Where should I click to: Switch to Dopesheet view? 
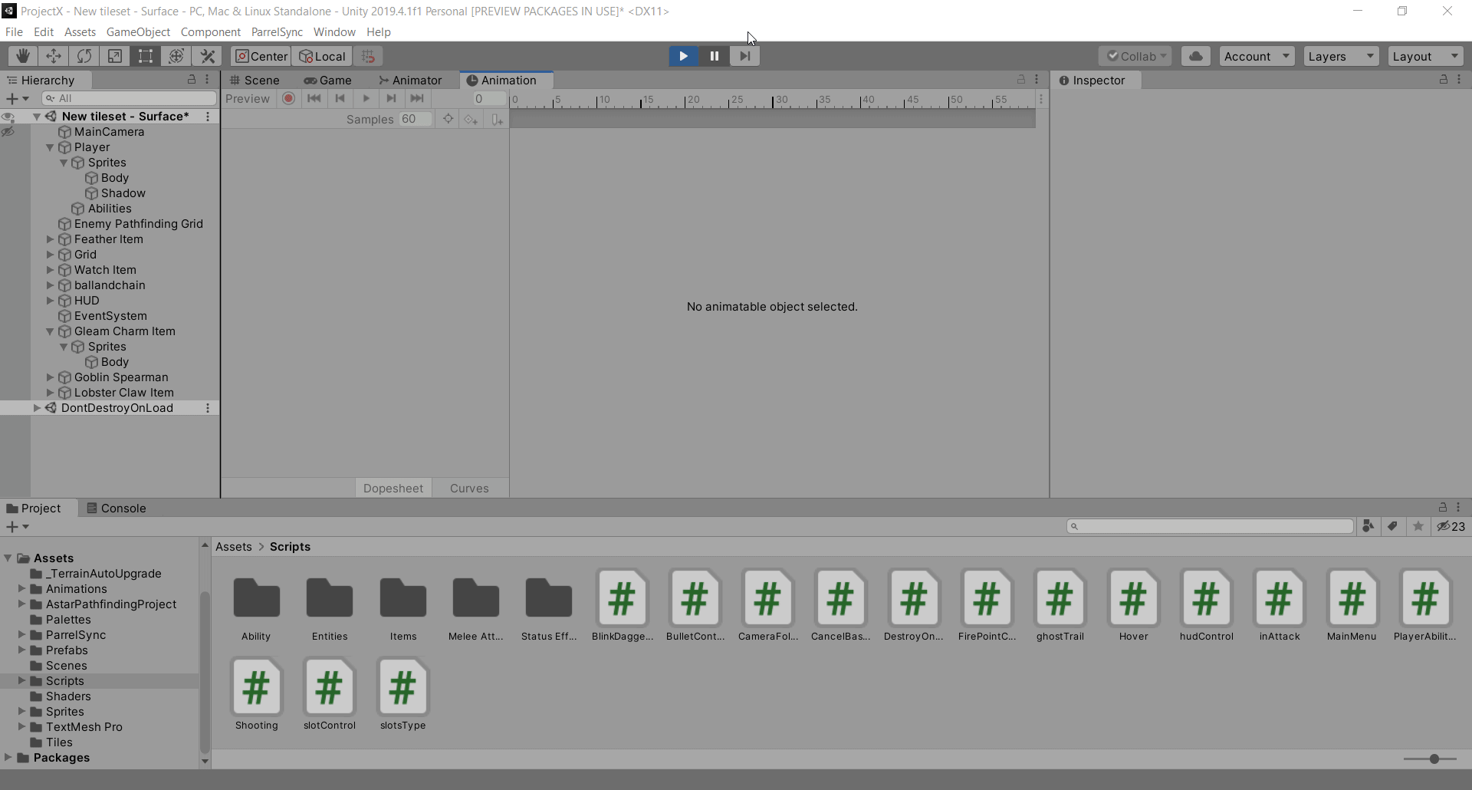(x=393, y=488)
